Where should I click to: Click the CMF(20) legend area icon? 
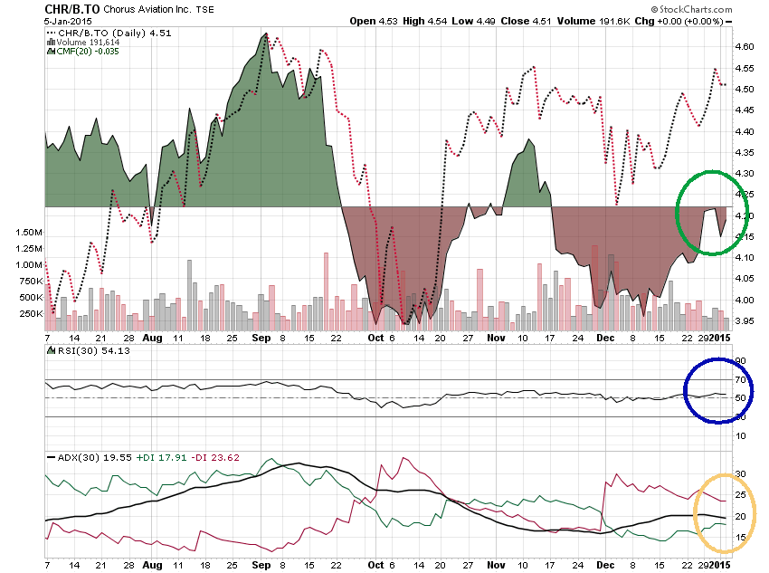point(51,51)
